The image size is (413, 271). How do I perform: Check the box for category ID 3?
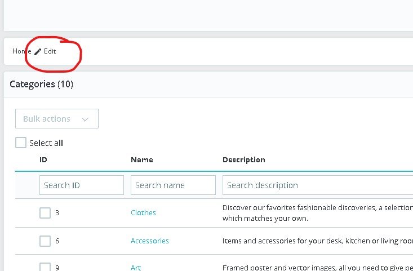tap(45, 213)
